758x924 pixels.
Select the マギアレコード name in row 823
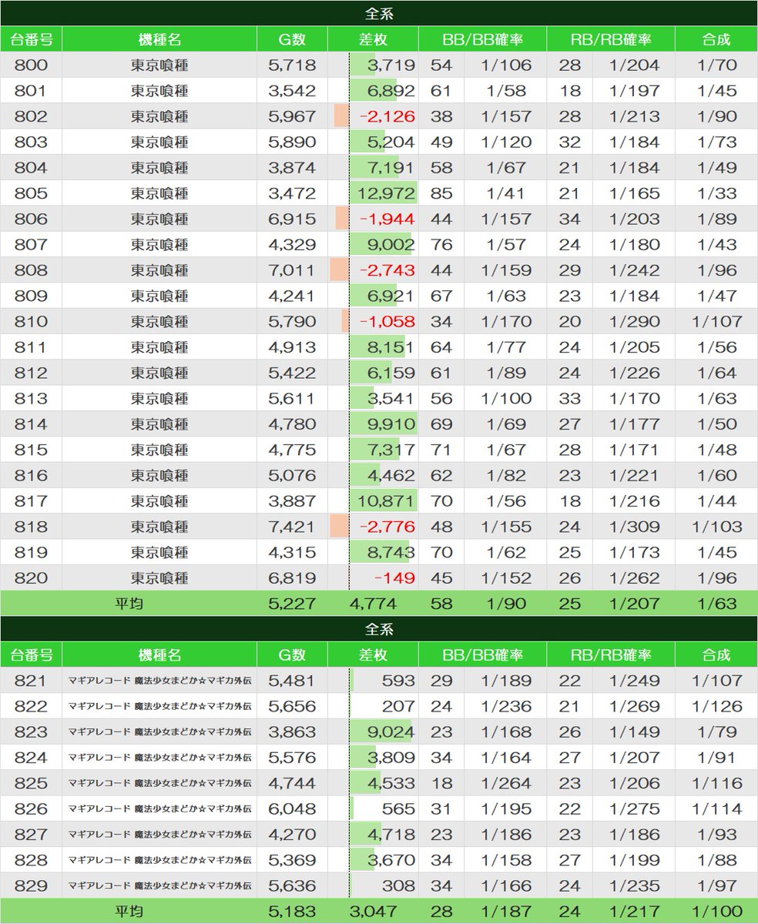(x=159, y=732)
